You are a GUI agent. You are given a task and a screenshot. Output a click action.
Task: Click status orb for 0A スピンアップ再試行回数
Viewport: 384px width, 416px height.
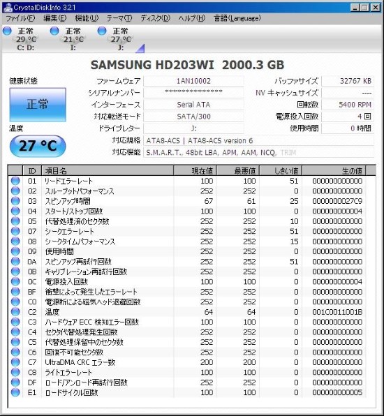(x=15, y=261)
